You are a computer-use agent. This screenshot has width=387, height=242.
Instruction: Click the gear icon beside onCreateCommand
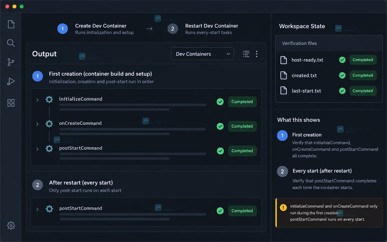(49, 124)
